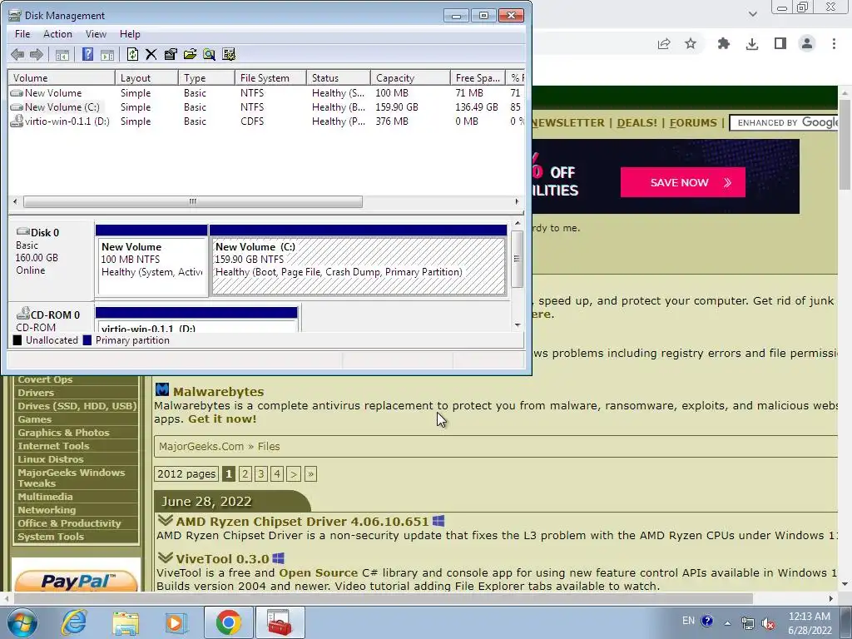Open AMD Ryzen Chipset Driver 4.06.10.651 link
Image resolution: width=852 pixels, height=639 pixels.
[302, 521]
